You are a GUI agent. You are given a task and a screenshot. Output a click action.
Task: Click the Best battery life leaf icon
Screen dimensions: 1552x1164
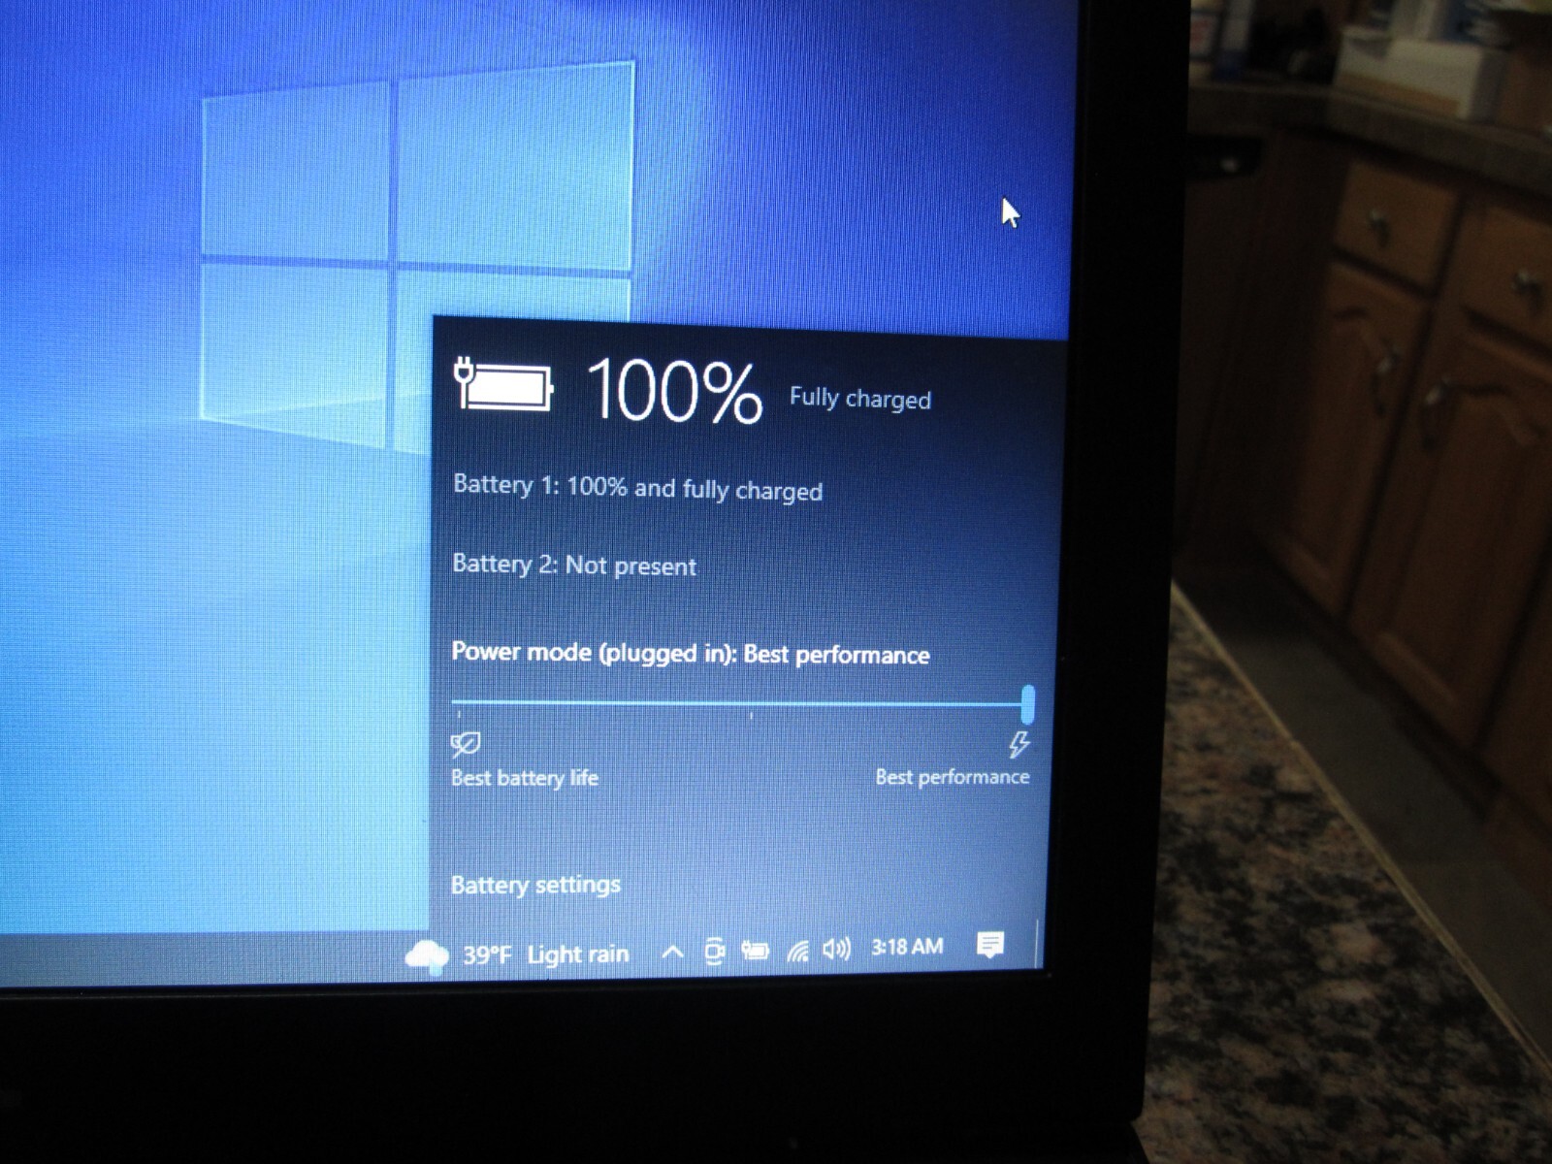[466, 744]
